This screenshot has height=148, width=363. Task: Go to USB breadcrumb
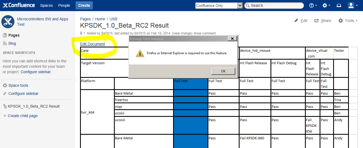click(113, 19)
